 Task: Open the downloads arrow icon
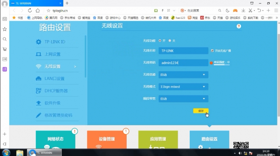243,10
